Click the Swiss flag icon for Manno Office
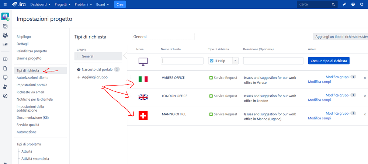This screenshot has width=368, height=164. coord(143,116)
